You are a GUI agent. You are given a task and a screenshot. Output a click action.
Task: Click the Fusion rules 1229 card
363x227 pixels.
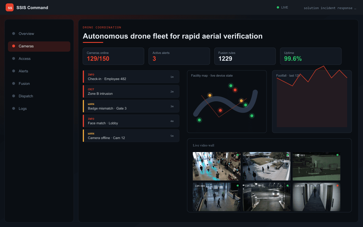pos(245,56)
